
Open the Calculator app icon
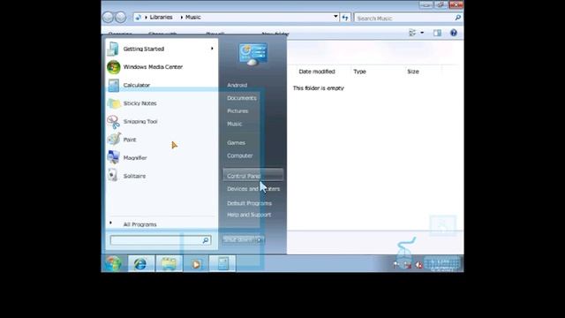click(x=114, y=86)
